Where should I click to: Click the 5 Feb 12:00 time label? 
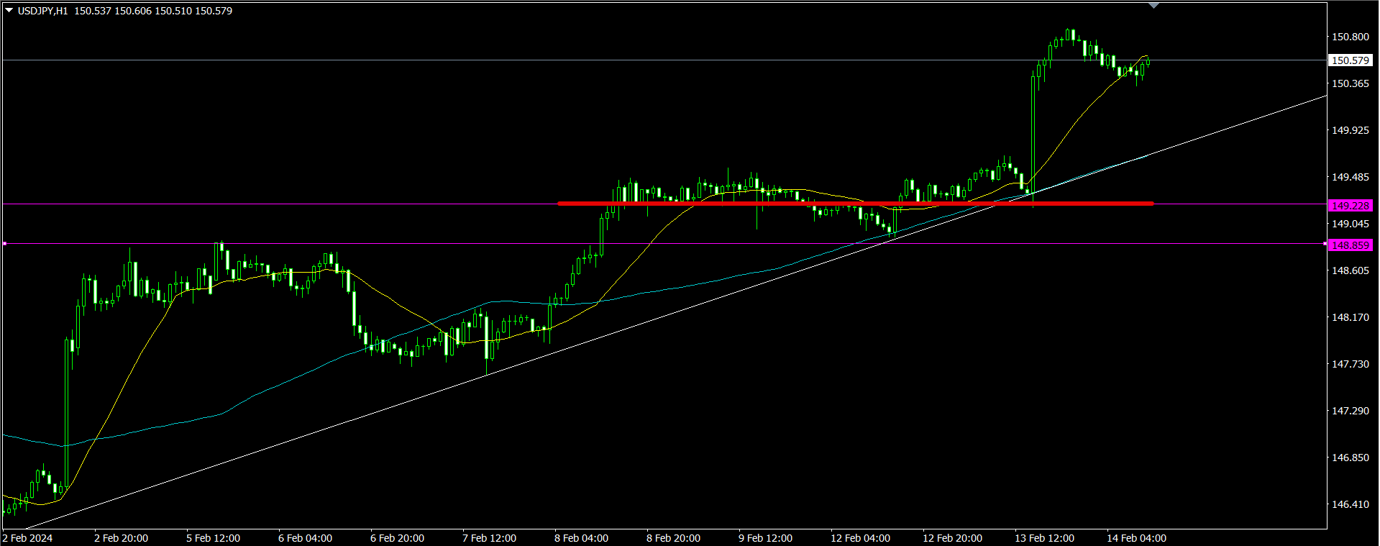pyautogui.click(x=214, y=538)
